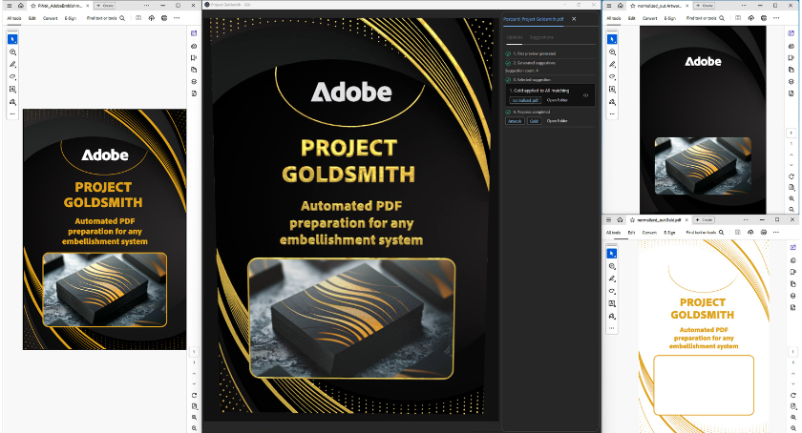Screen dimensions: 802x433
Task: Click the Print icon in the Print_AdobeEmbellishm window
Action: coord(164,18)
